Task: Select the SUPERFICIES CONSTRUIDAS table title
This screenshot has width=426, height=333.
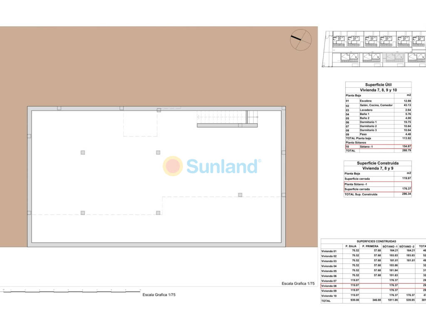Action: pos(376,241)
